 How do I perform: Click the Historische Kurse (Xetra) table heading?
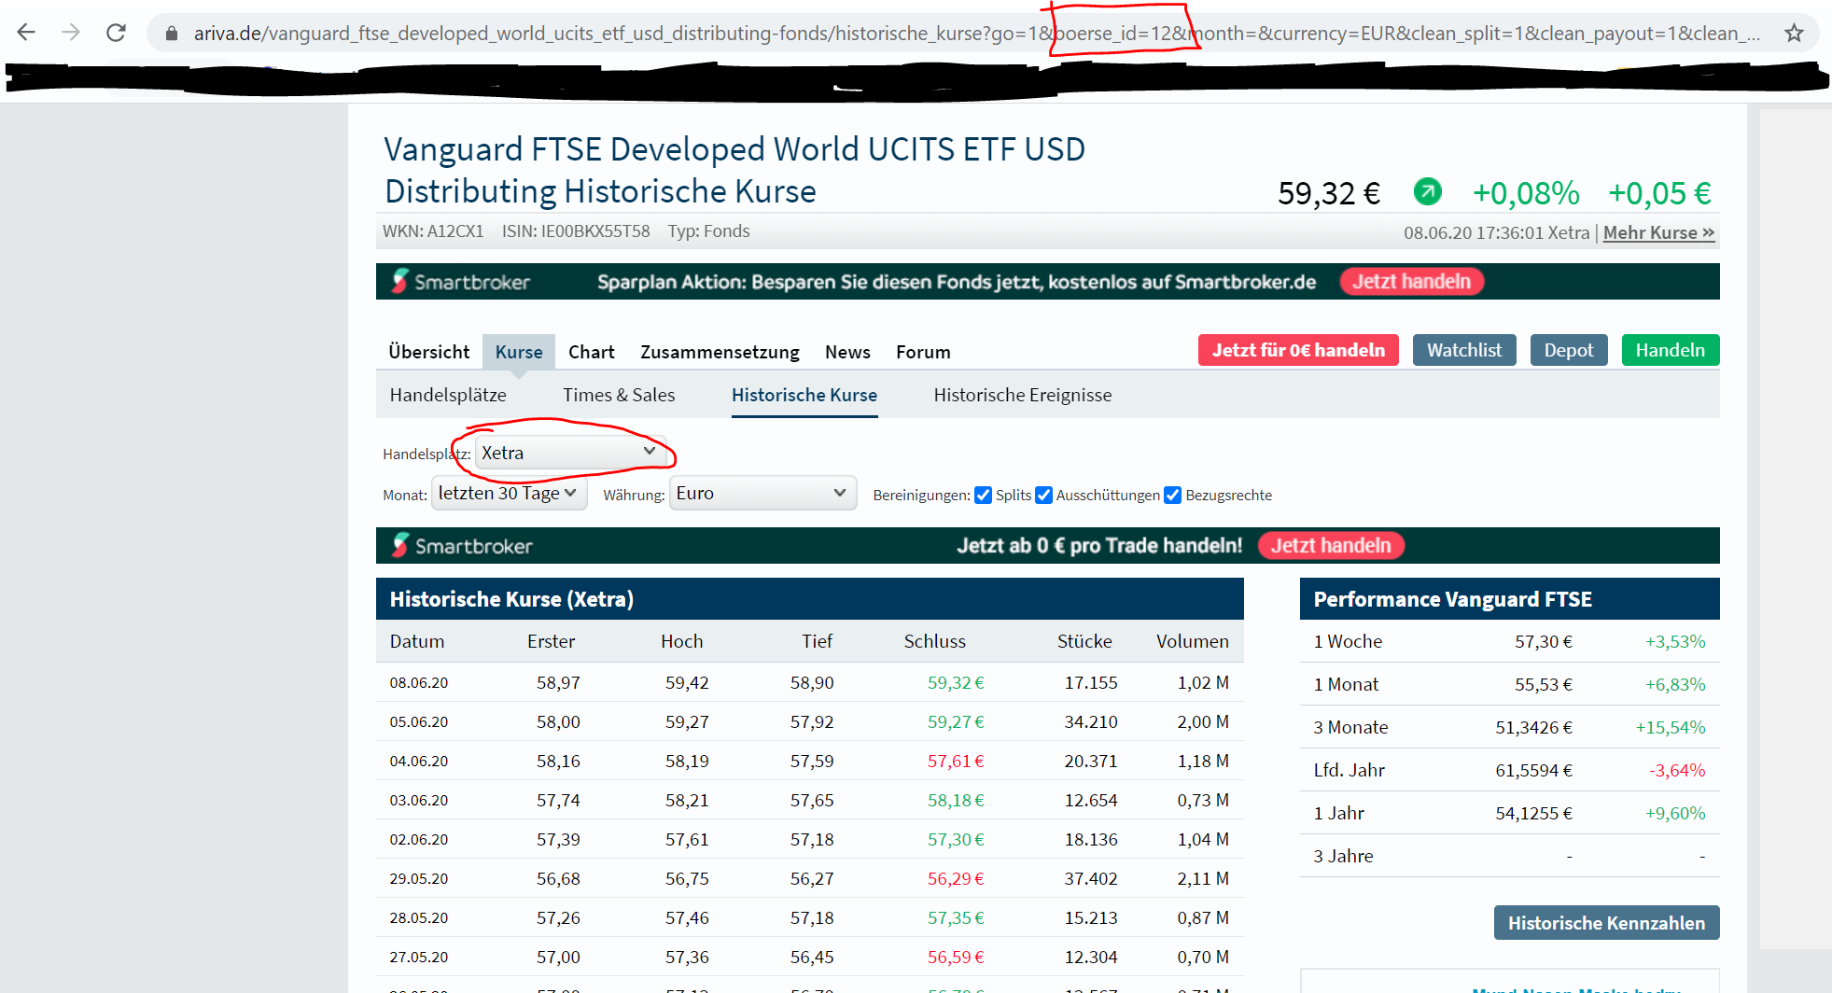tap(511, 599)
